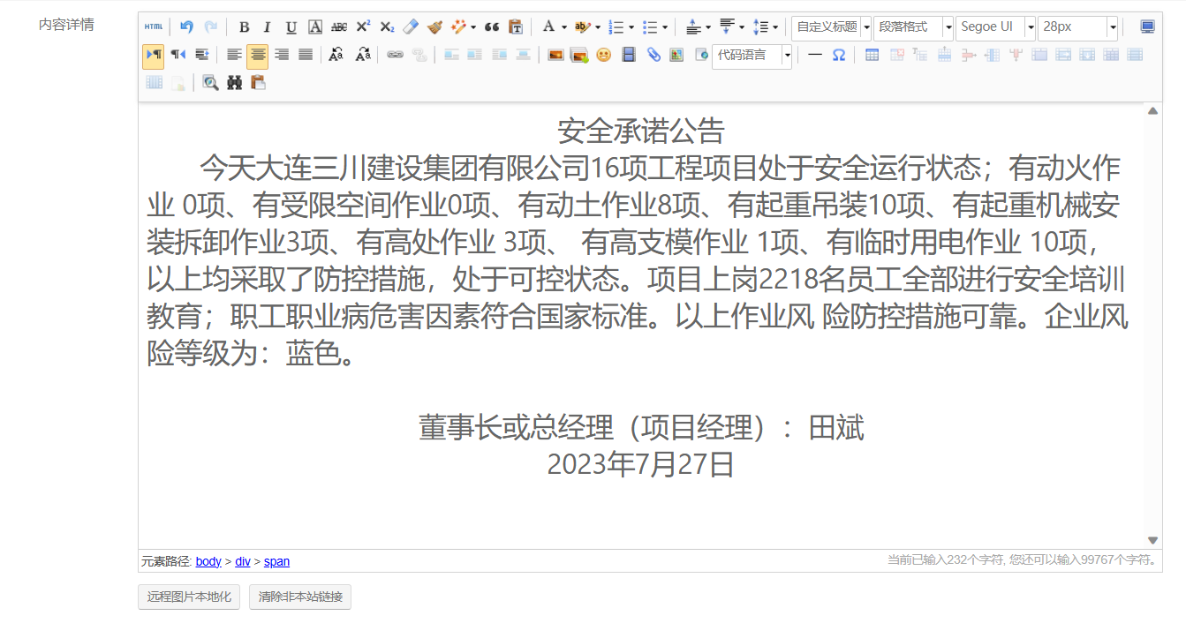Insert a blockquote
Viewport: 1186px width, 623px height.
pyautogui.click(x=492, y=27)
